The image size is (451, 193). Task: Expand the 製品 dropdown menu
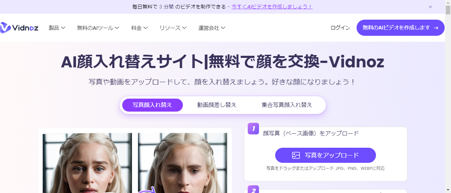[x=57, y=28]
